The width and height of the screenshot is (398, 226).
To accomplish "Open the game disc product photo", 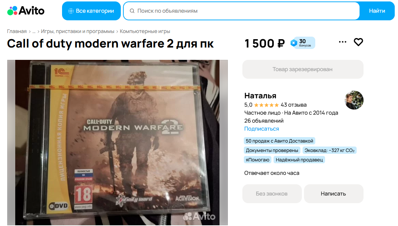I will (118, 143).
